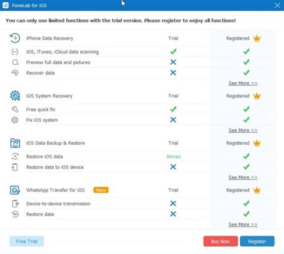284x254 pixels.
Task: Close the FoneLab dialog
Action: point(277,5)
